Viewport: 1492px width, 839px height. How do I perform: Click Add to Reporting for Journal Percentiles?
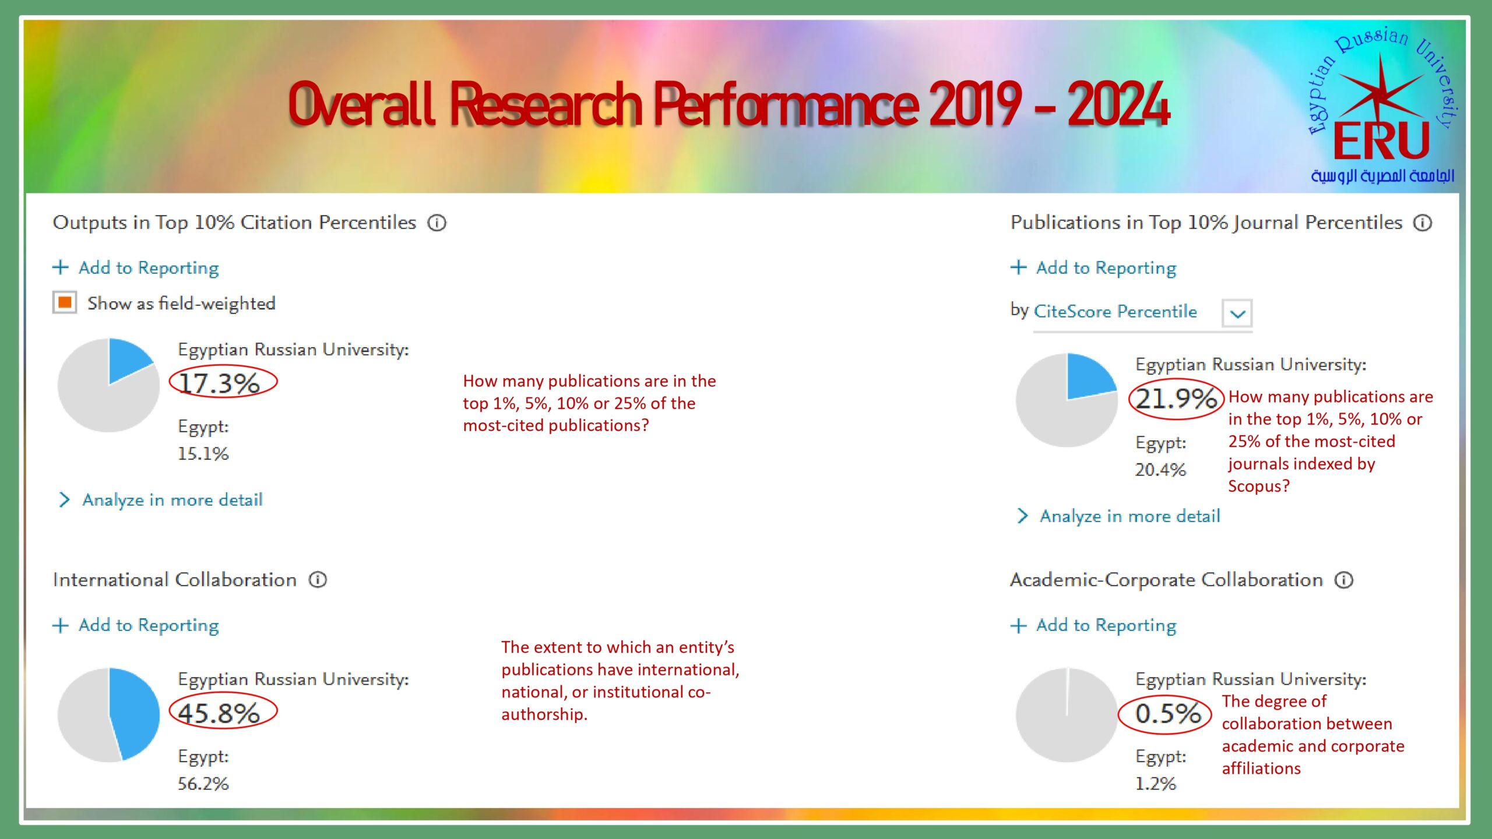[x=1106, y=267]
